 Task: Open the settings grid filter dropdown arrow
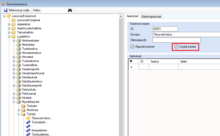(131, 61)
